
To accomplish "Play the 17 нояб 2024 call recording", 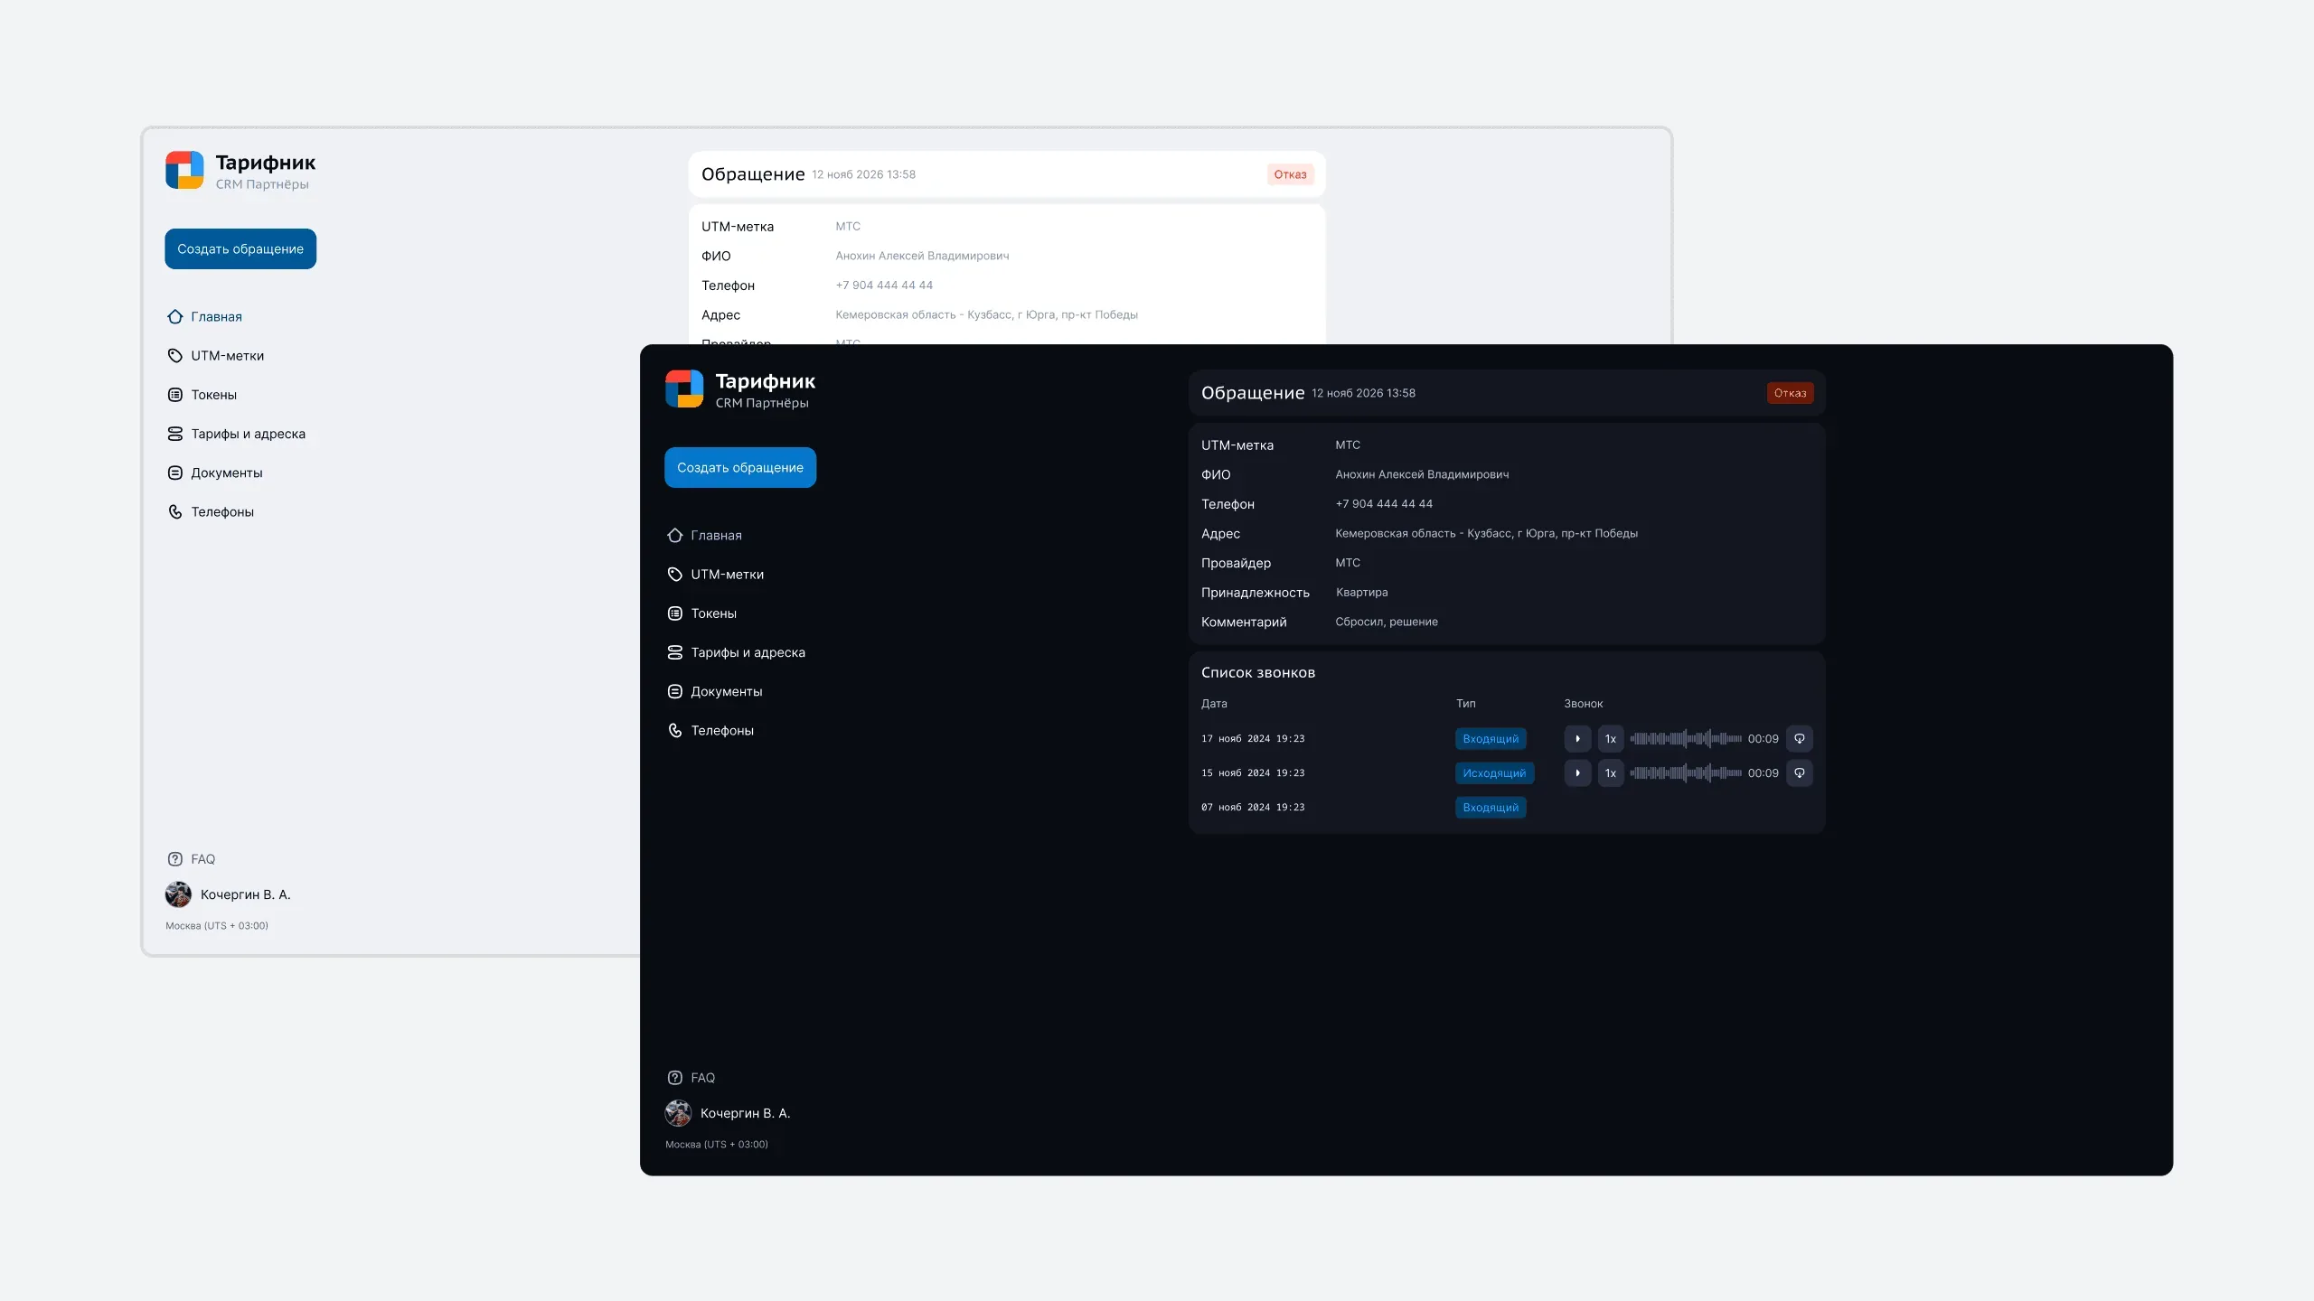I will [x=1577, y=738].
